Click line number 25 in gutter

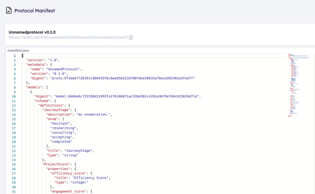tap(14, 164)
